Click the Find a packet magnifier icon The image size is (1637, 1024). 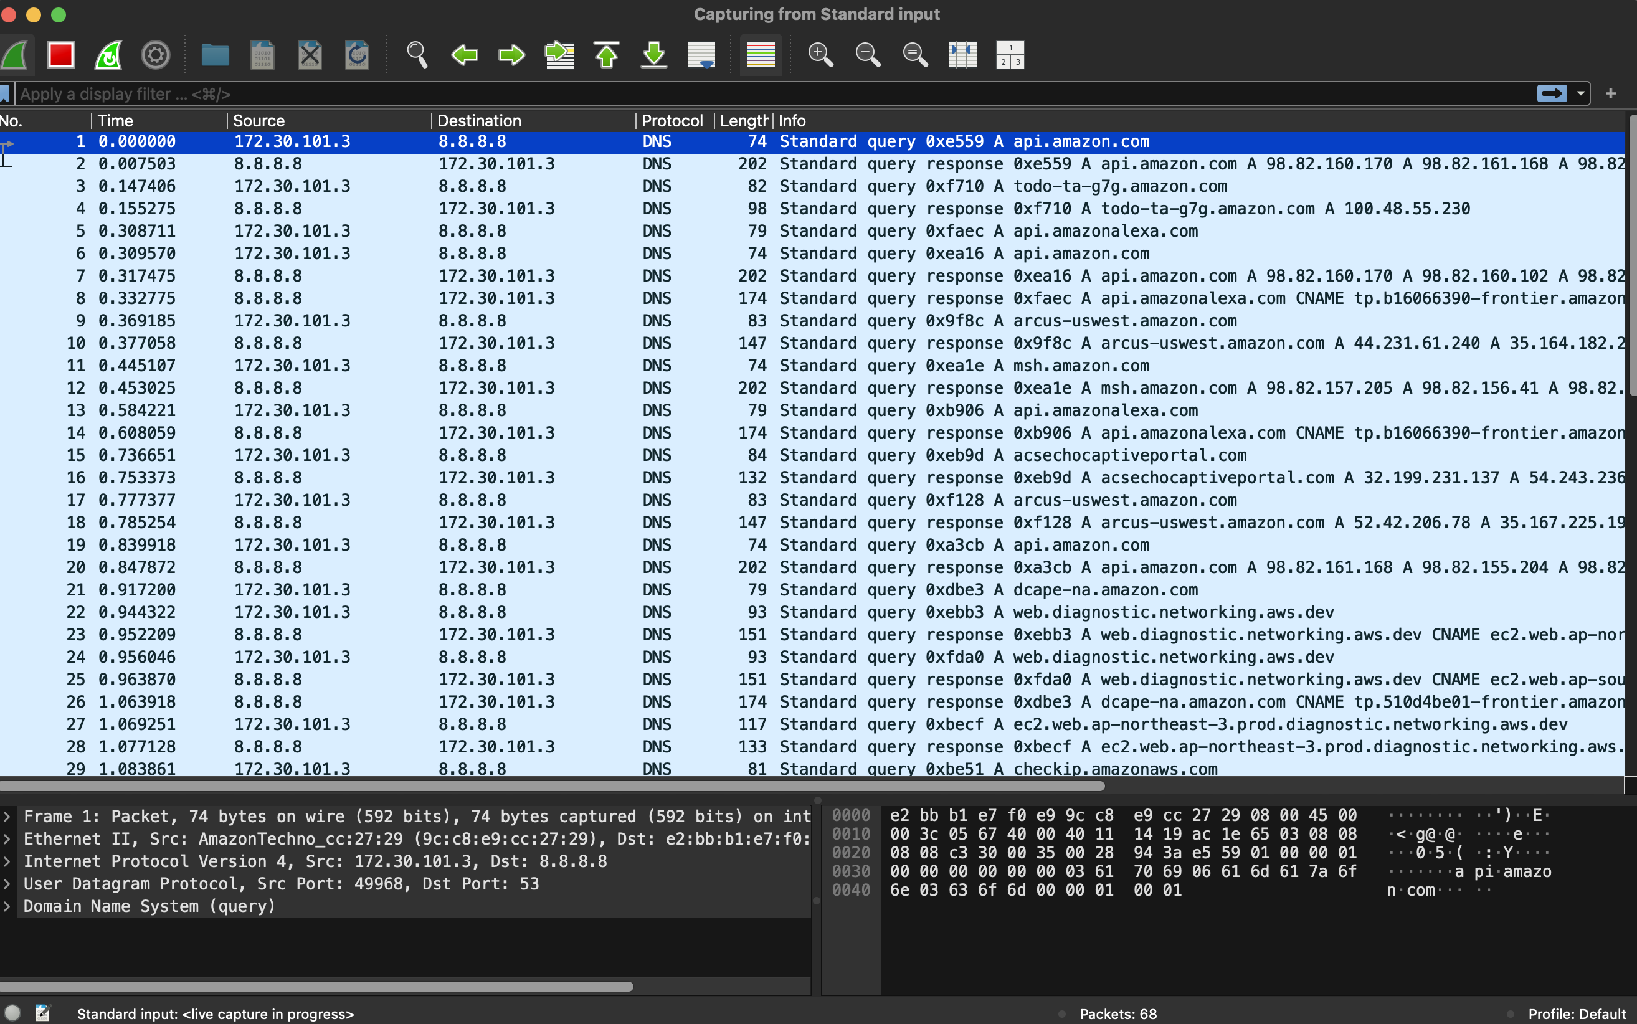(x=417, y=55)
